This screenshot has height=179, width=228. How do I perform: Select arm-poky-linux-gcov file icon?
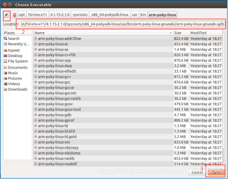pos(36,104)
